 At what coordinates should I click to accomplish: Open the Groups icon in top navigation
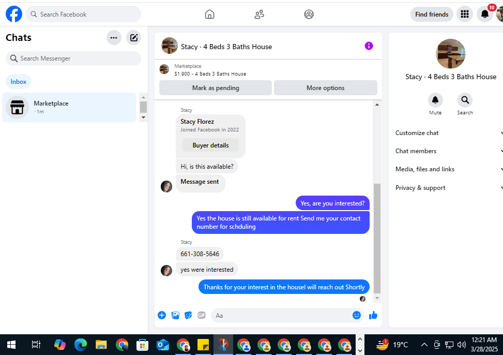click(309, 14)
